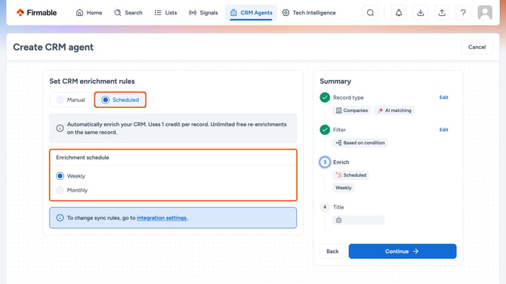This screenshot has height=284, width=506.
Task: Choose the Weekly schedule radio
Action: (60, 176)
